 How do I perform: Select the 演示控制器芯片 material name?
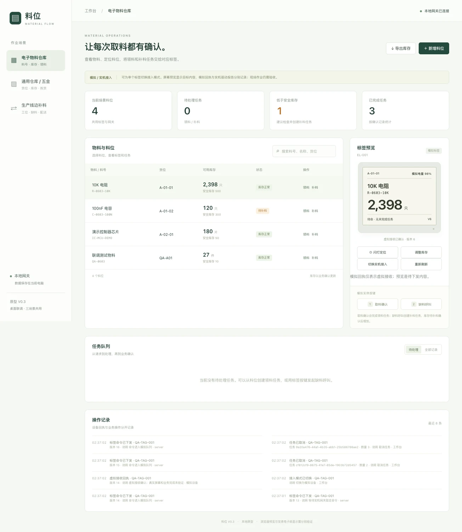[x=106, y=232]
